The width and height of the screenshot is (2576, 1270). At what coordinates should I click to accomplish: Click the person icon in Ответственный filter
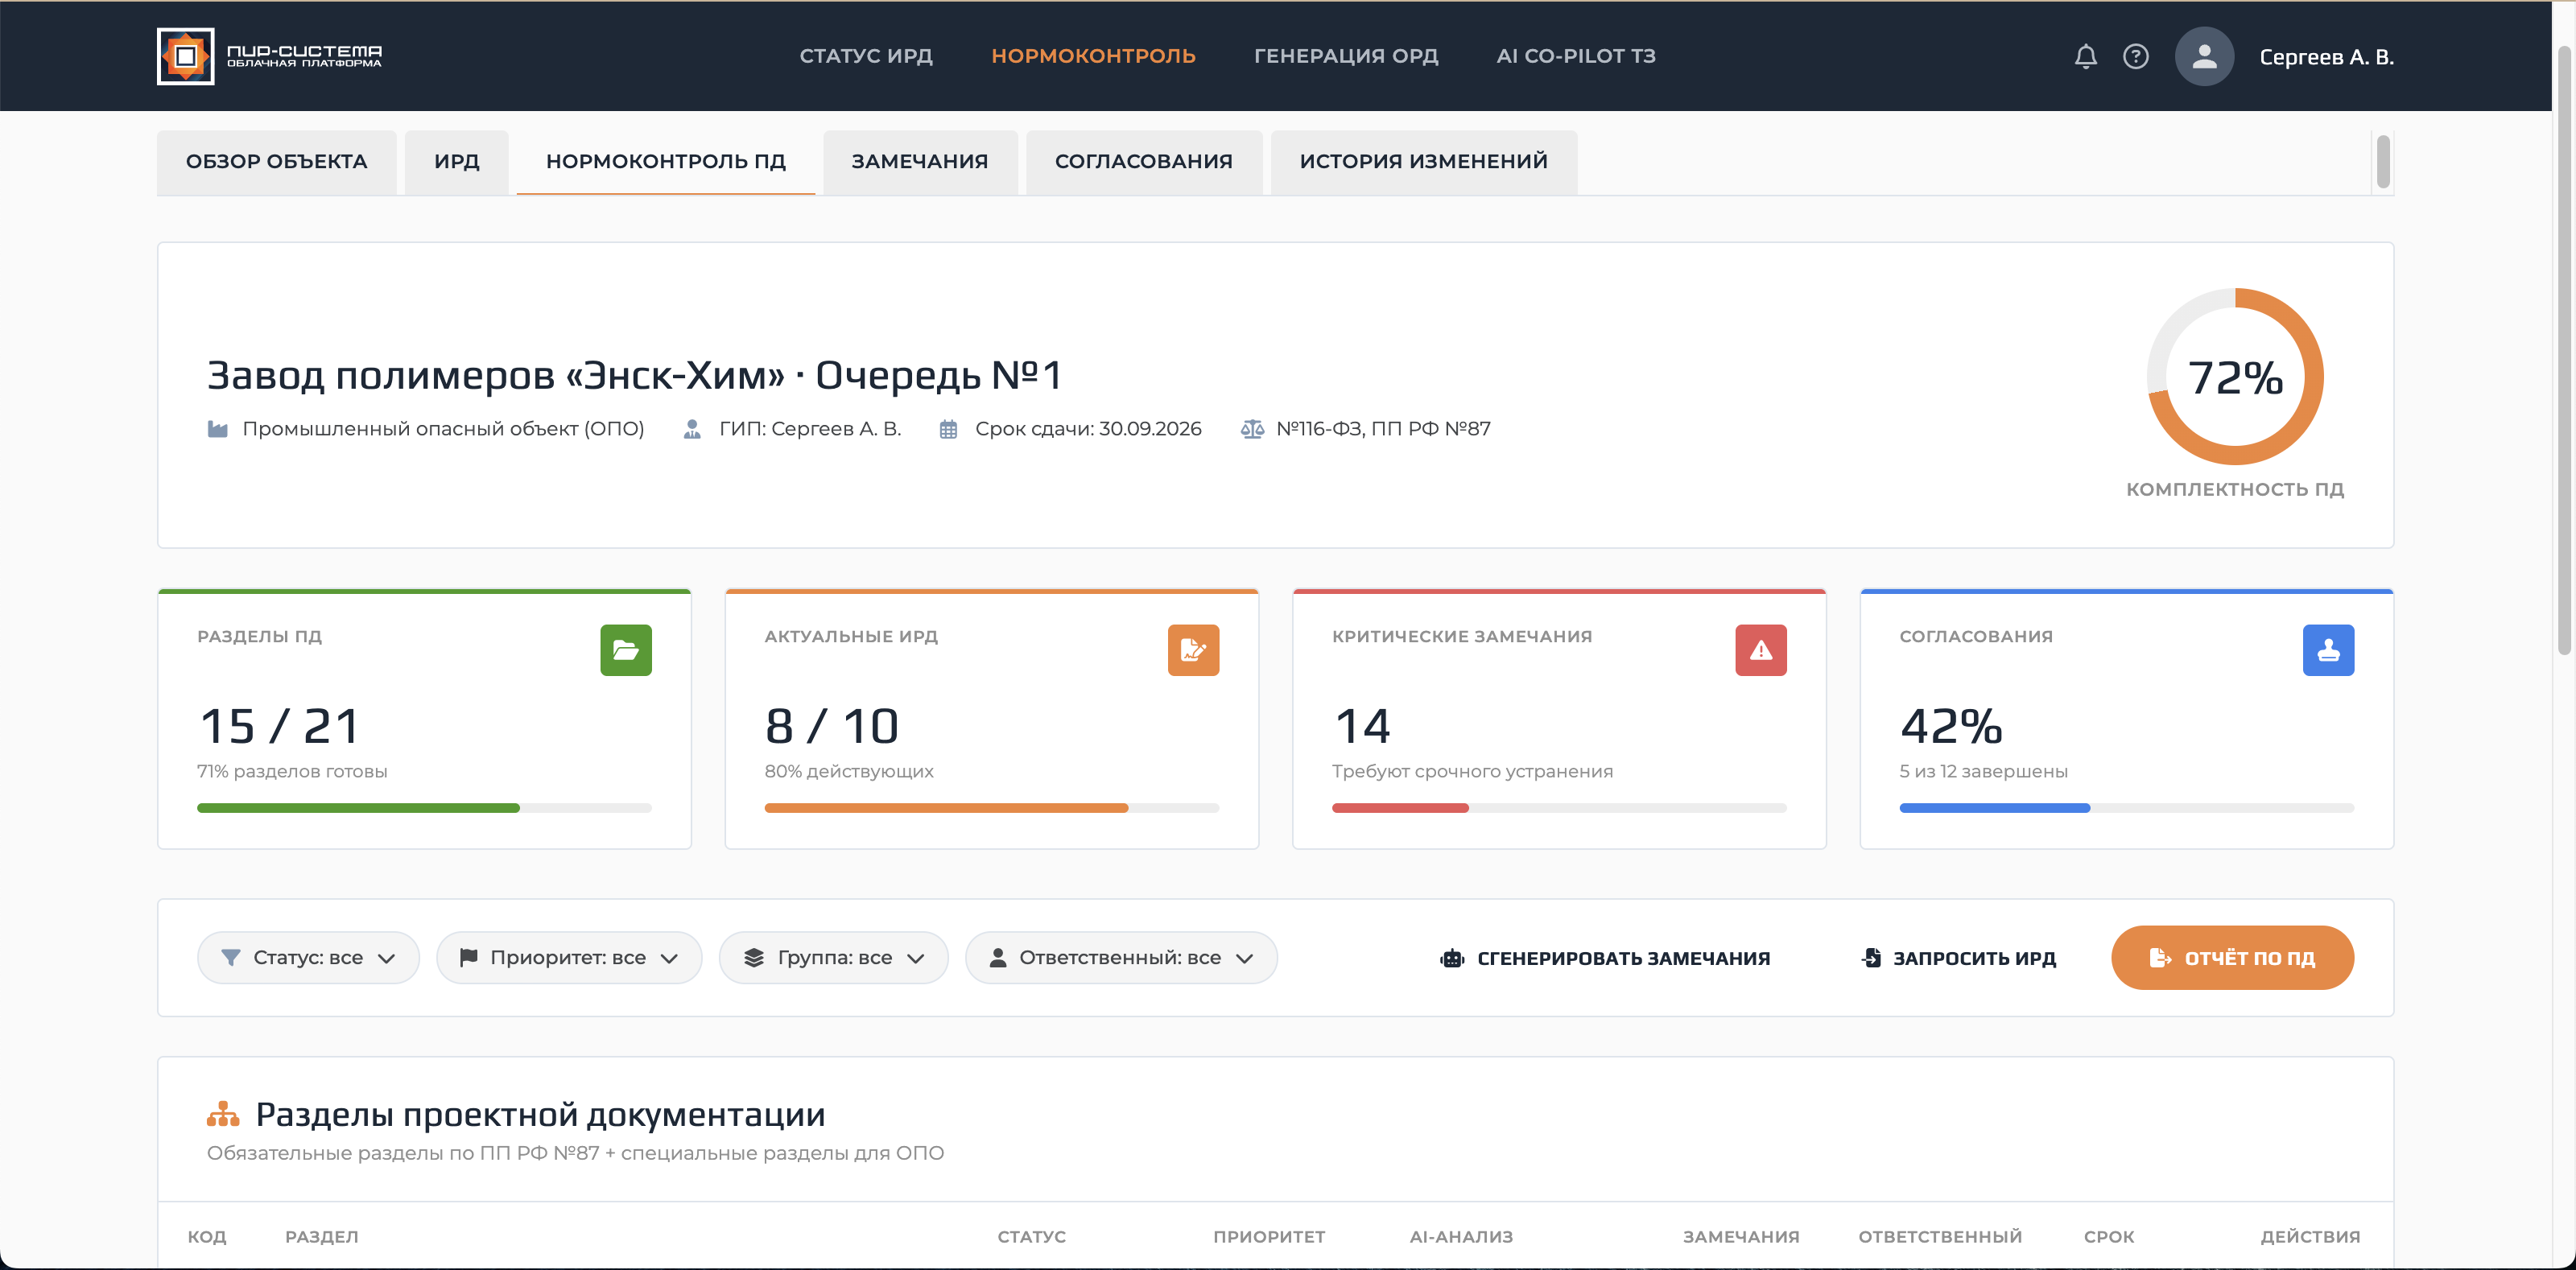pyautogui.click(x=997, y=958)
